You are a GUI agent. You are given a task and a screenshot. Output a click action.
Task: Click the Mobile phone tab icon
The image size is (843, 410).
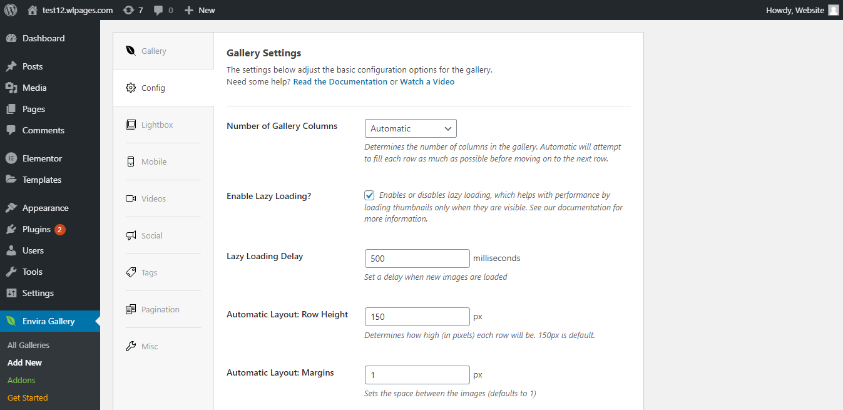(131, 161)
